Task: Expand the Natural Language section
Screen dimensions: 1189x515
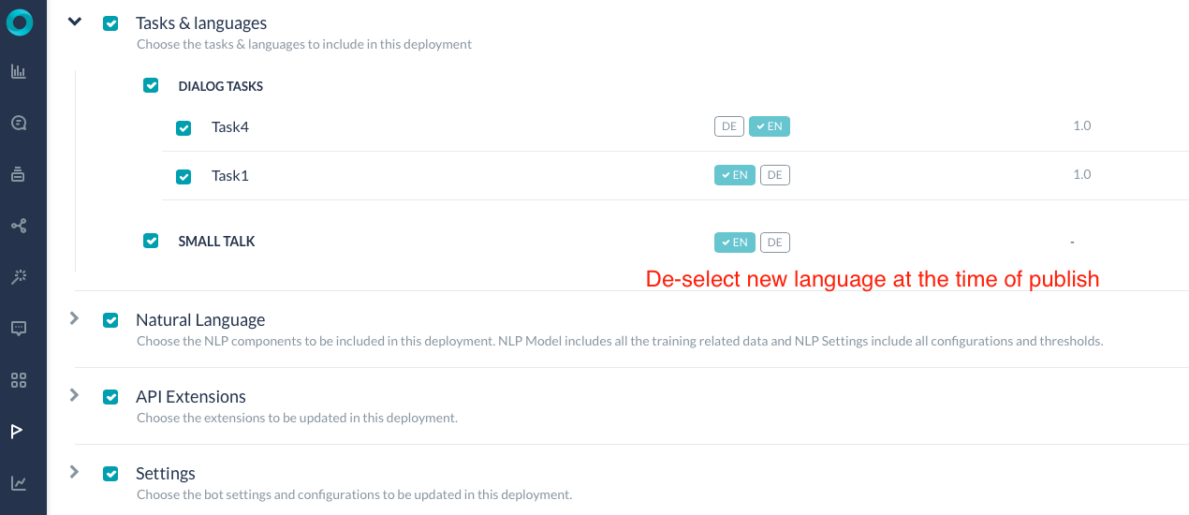Action: tap(75, 318)
